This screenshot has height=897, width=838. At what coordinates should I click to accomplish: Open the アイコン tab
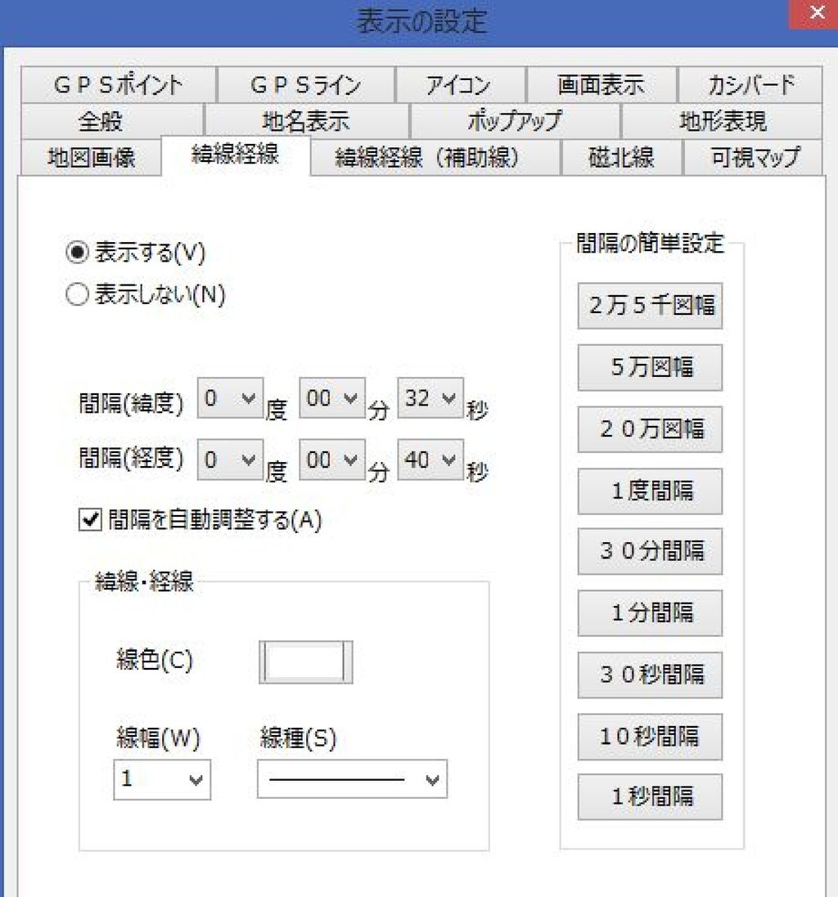point(460,85)
